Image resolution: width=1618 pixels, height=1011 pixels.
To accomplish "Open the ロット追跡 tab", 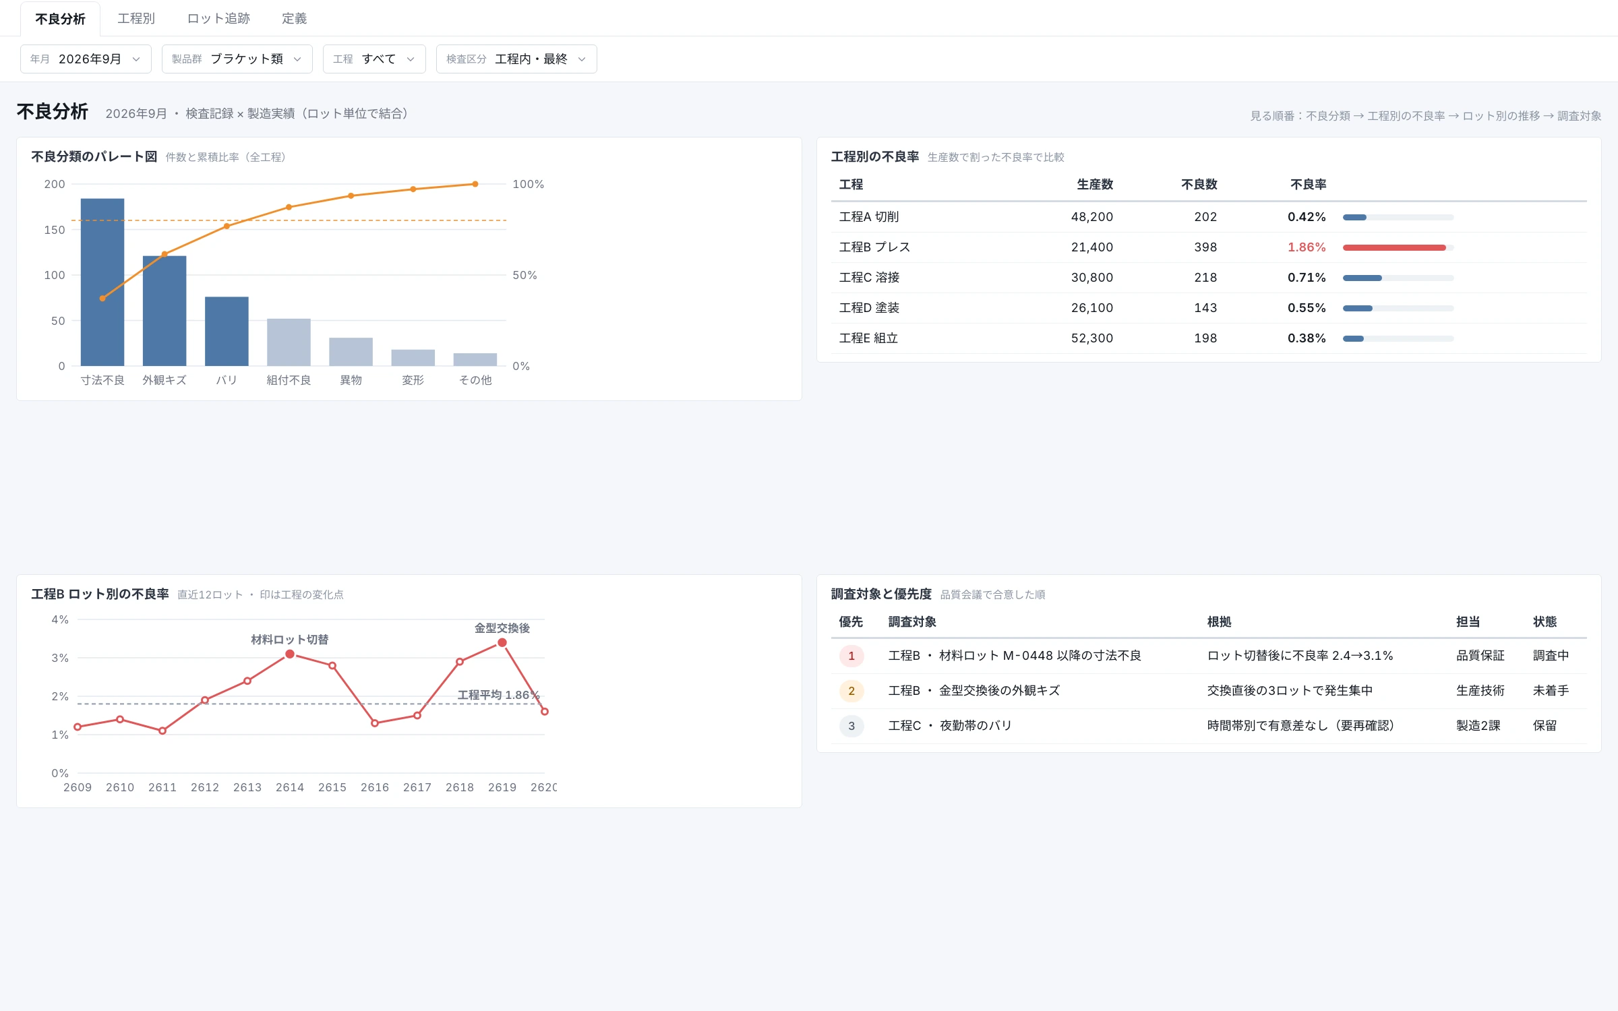I will pos(218,18).
